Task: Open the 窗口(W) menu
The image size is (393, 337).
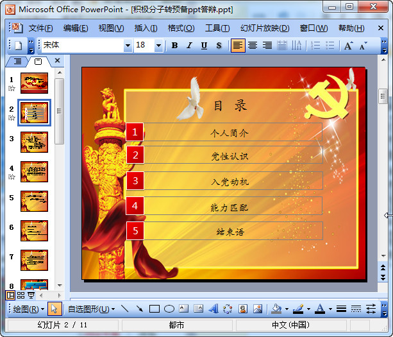Action: 314,28
